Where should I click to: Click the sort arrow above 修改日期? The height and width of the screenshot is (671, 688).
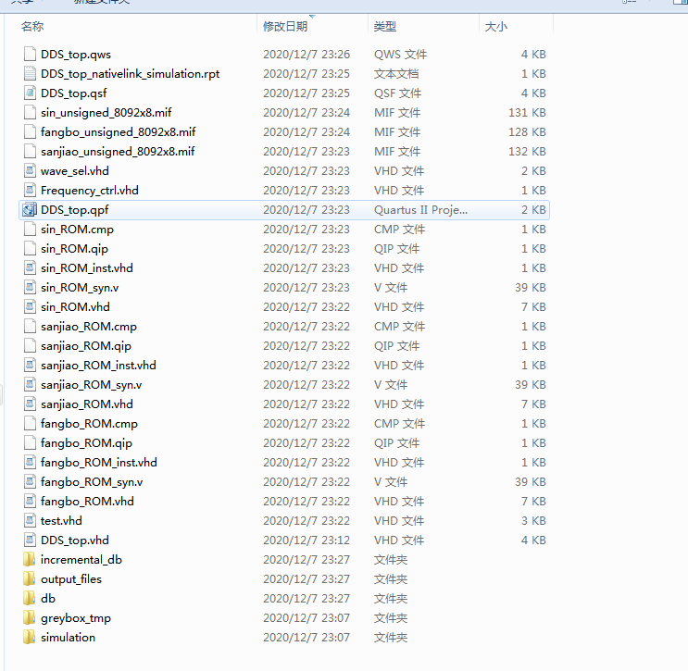(312, 17)
